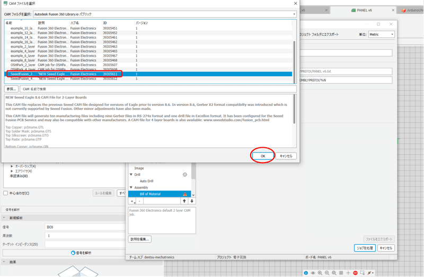Select the example_10_la... row

148,28
